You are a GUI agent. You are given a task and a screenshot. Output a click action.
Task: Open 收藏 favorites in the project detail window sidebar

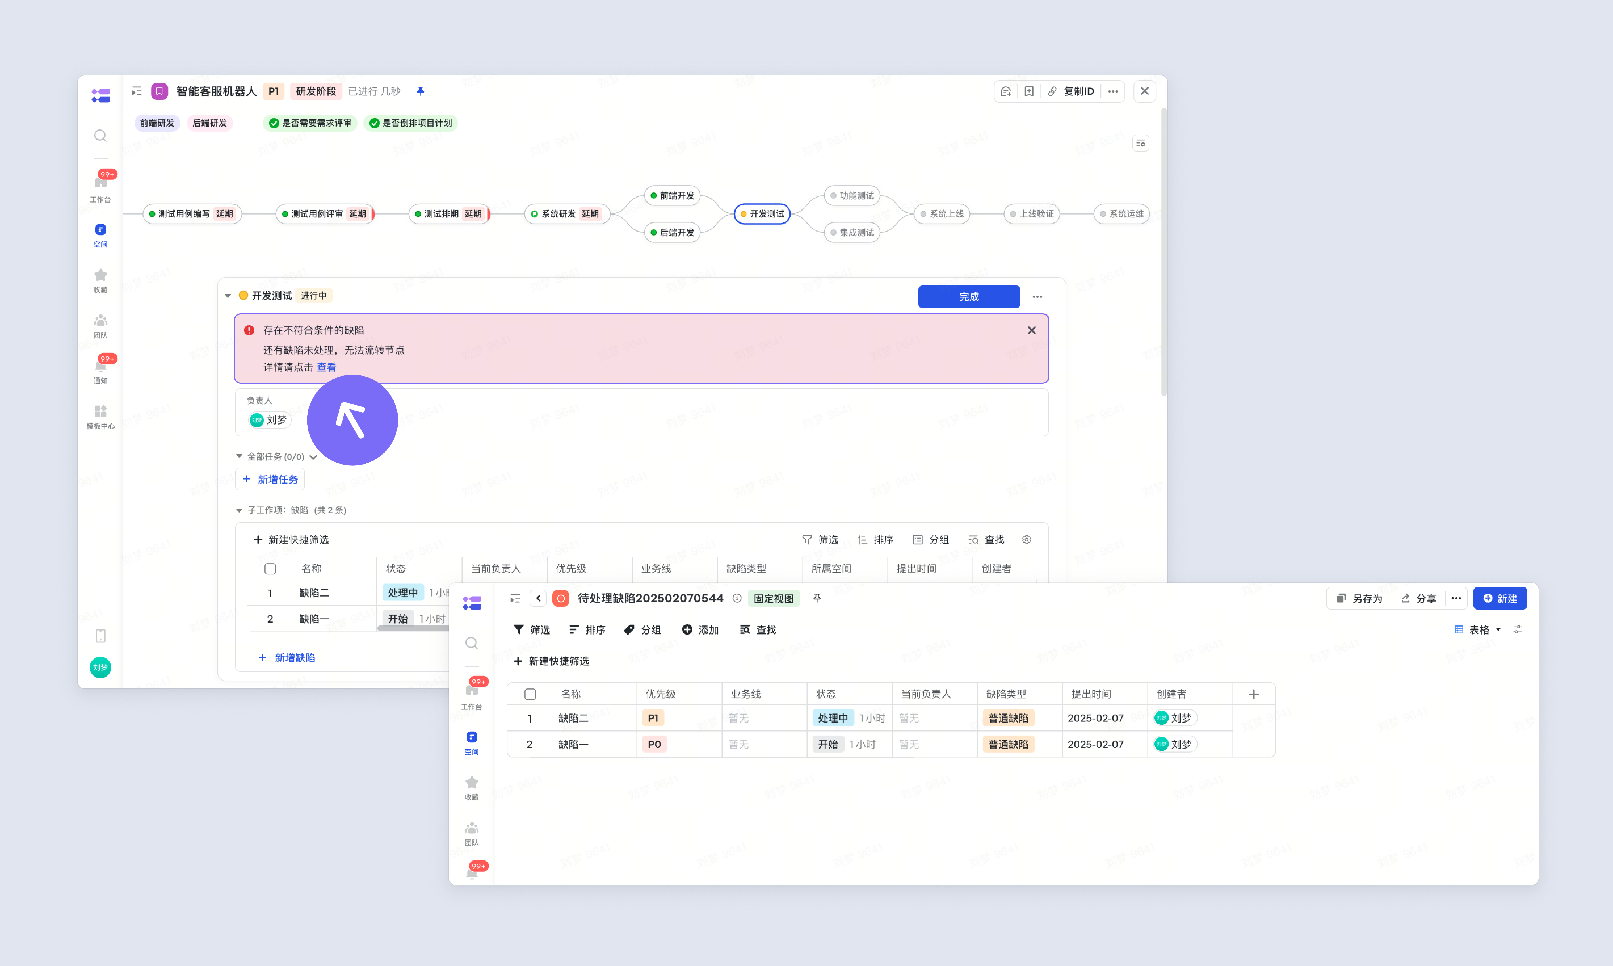click(100, 281)
